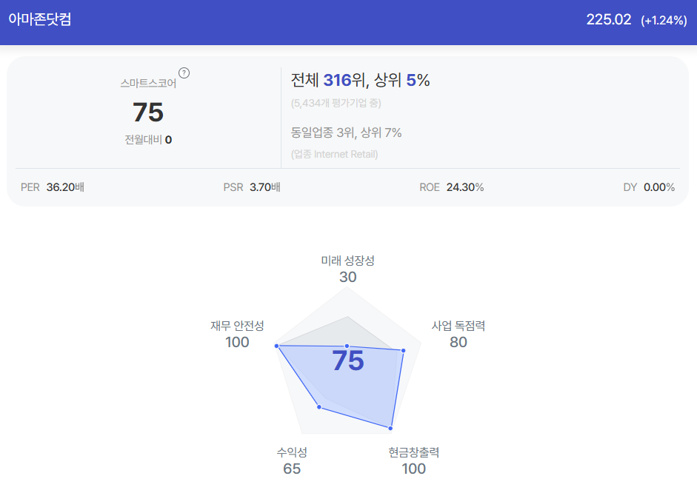This screenshot has height=493, width=697.
Task: Click the 사업 독점력 radar axis label
Action: pos(458,326)
